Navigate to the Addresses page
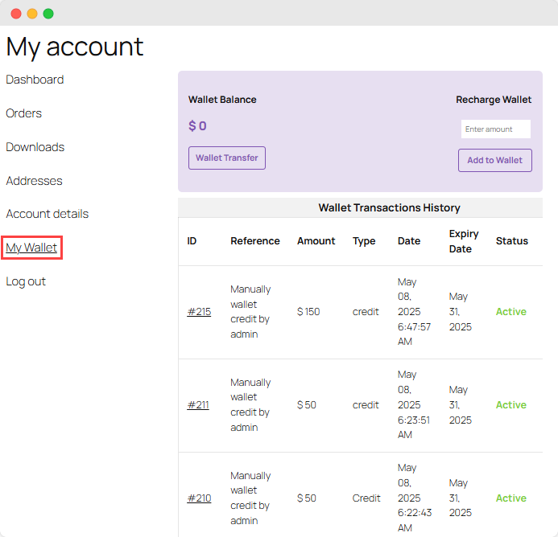558x537 pixels. (x=34, y=181)
